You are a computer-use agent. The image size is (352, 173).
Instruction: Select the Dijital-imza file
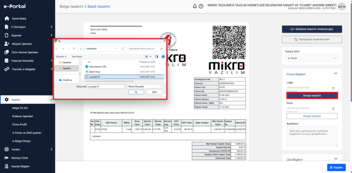pyautogui.click(x=95, y=72)
